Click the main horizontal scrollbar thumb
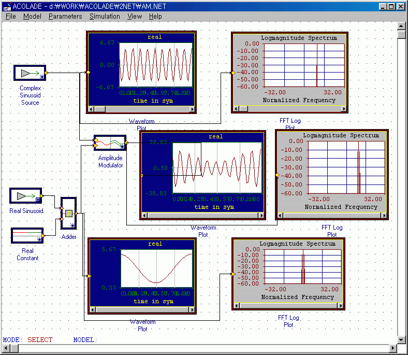The width and height of the screenshot is (408, 355). click(x=14, y=348)
